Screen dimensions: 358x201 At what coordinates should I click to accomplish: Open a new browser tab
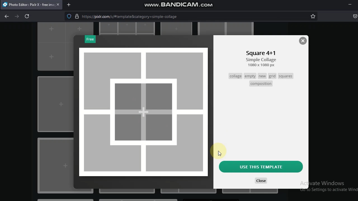coord(69,4)
